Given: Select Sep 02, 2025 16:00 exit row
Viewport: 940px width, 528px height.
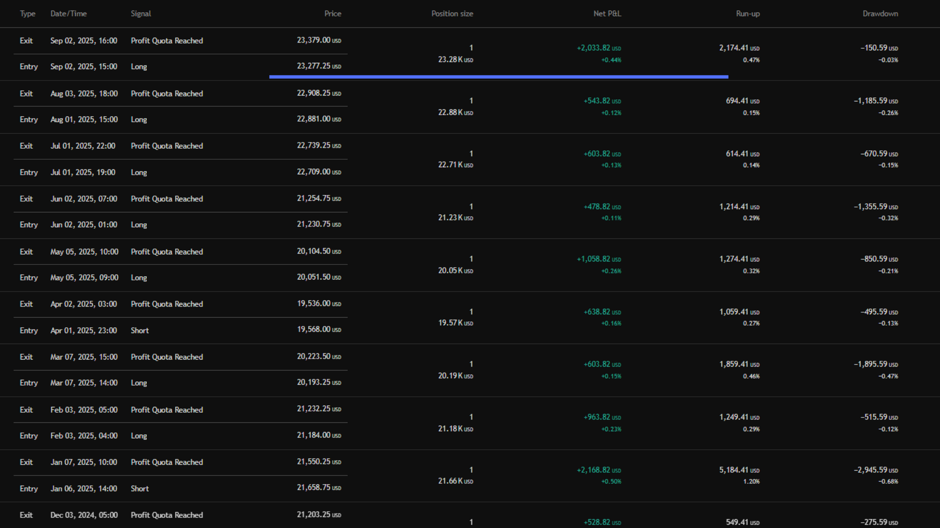Looking at the screenshot, I should coord(84,41).
